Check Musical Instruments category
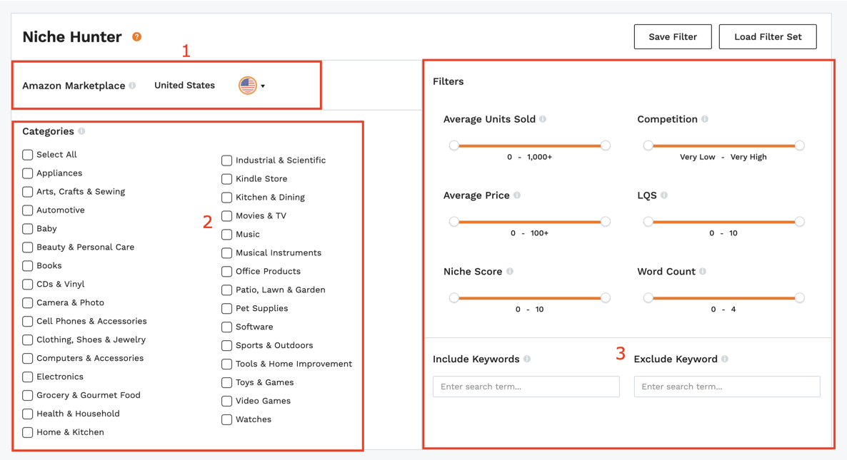 point(227,253)
